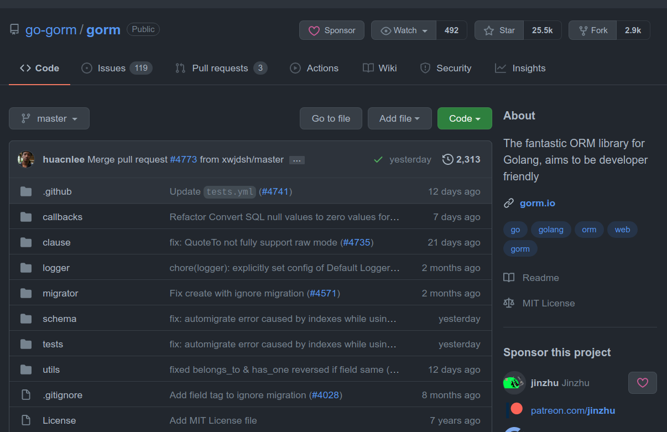Click the schema folder icon
667x432 pixels.
click(26, 319)
